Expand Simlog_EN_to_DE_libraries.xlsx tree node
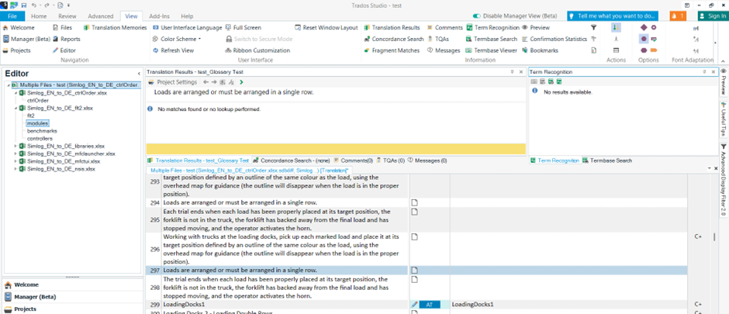The width and height of the screenshot is (729, 314). pyautogui.click(x=16, y=146)
